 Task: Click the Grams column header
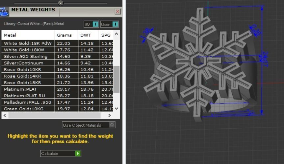coord(66,35)
